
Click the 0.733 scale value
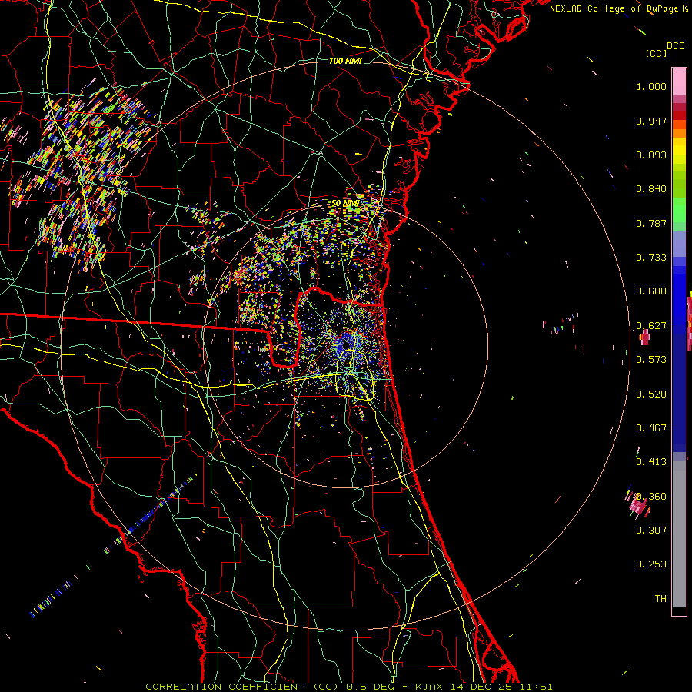click(x=651, y=258)
